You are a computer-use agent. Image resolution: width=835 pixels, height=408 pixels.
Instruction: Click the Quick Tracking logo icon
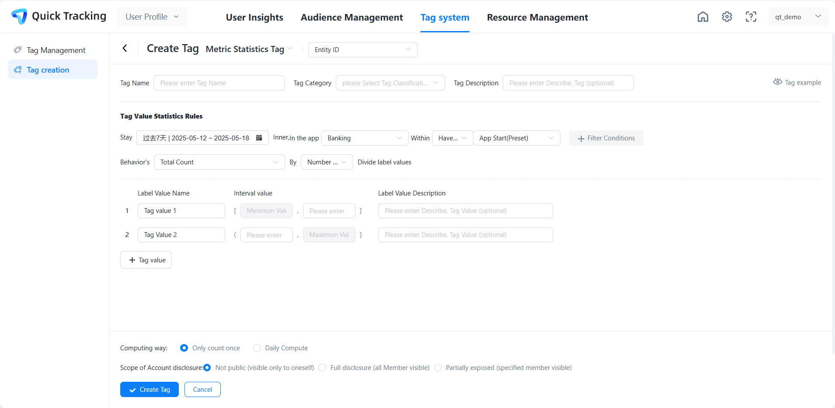coord(19,16)
